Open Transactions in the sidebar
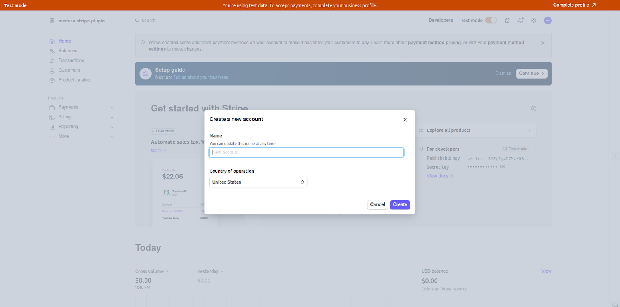 pos(71,60)
